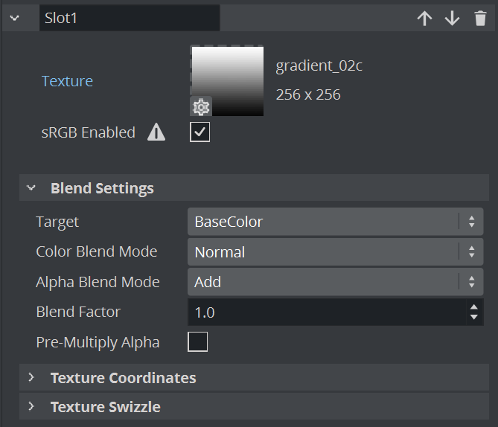Viewport: 498px width, 427px height.
Task: Open the Alpha Blend Mode dropdown
Action: coord(336,282)
